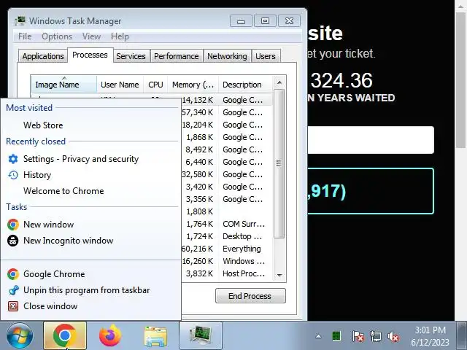Sort by Image Name column header
Viewport: 467px width, 350px height.
[x=63, y=85]
